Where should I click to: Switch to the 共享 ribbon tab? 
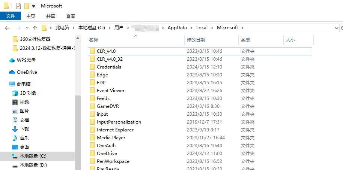click(x=51, y=16)
